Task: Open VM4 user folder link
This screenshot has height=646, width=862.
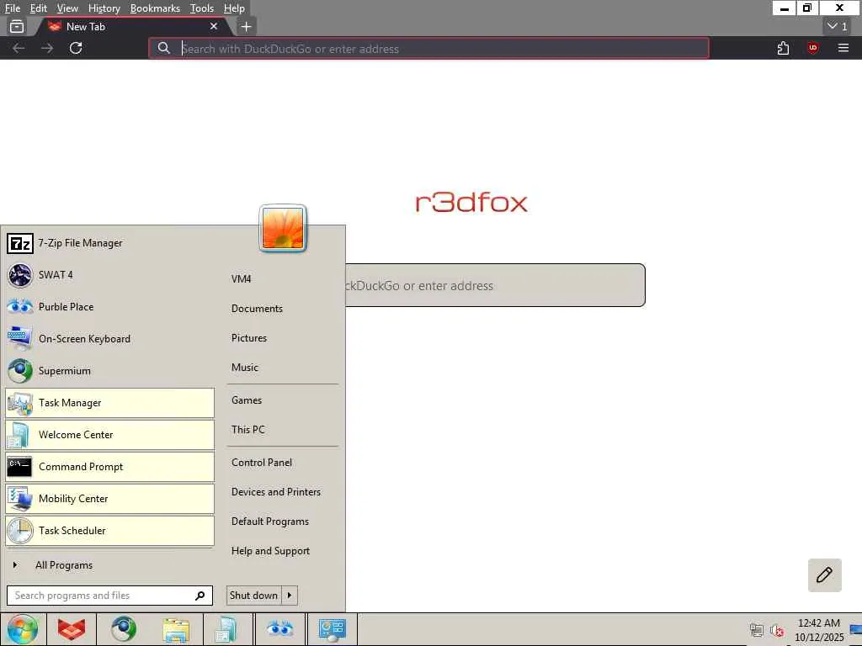Action: (242, 278)
